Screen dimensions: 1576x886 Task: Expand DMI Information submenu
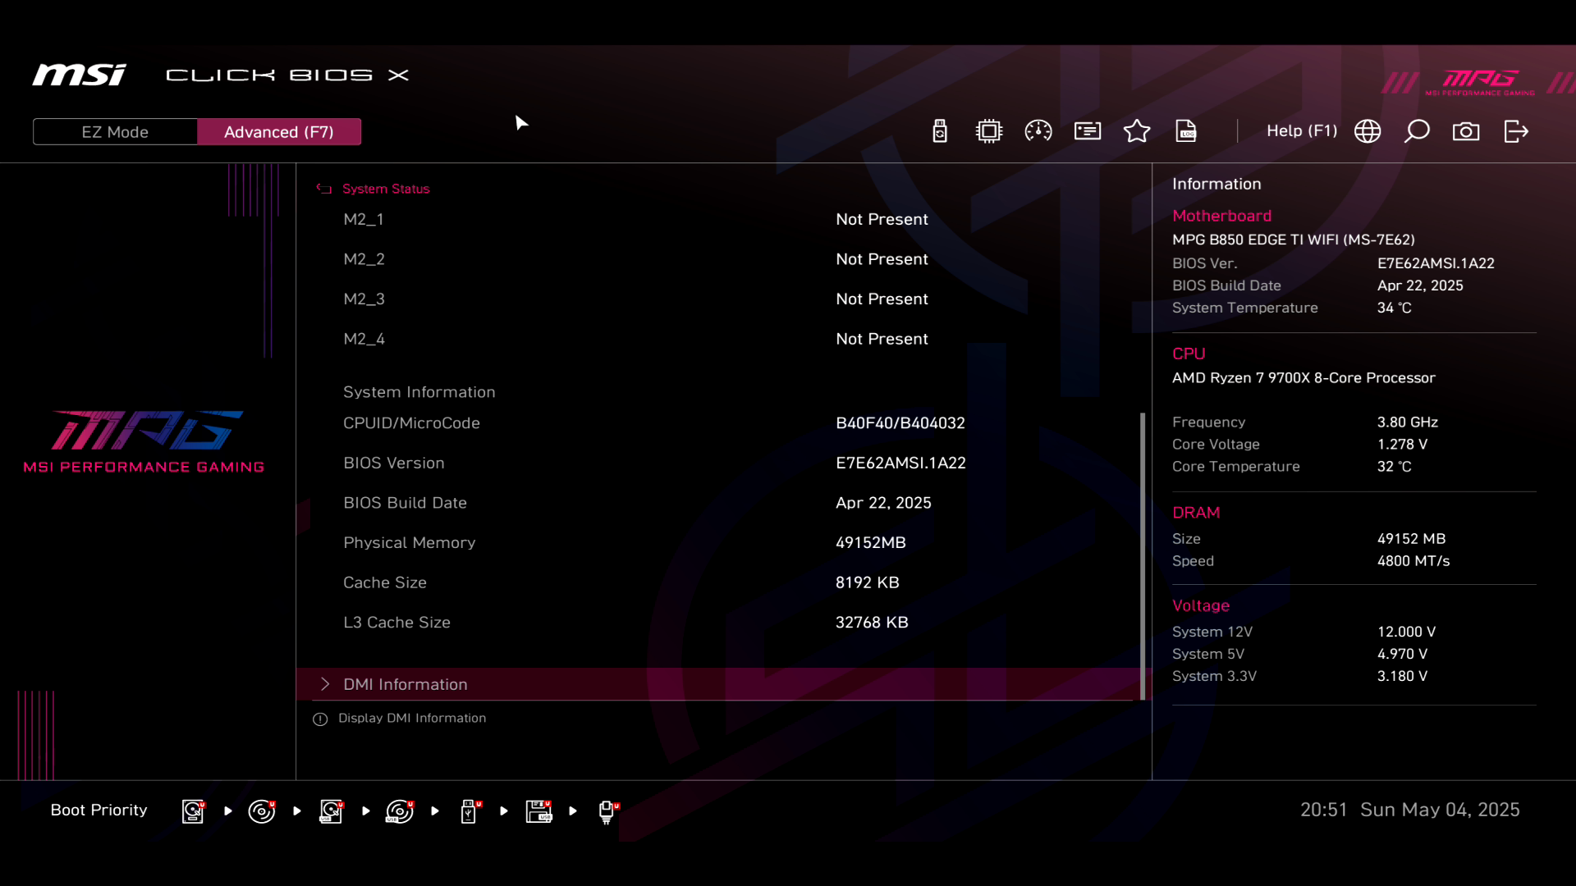pyautogui.click(x=405, y=684)
